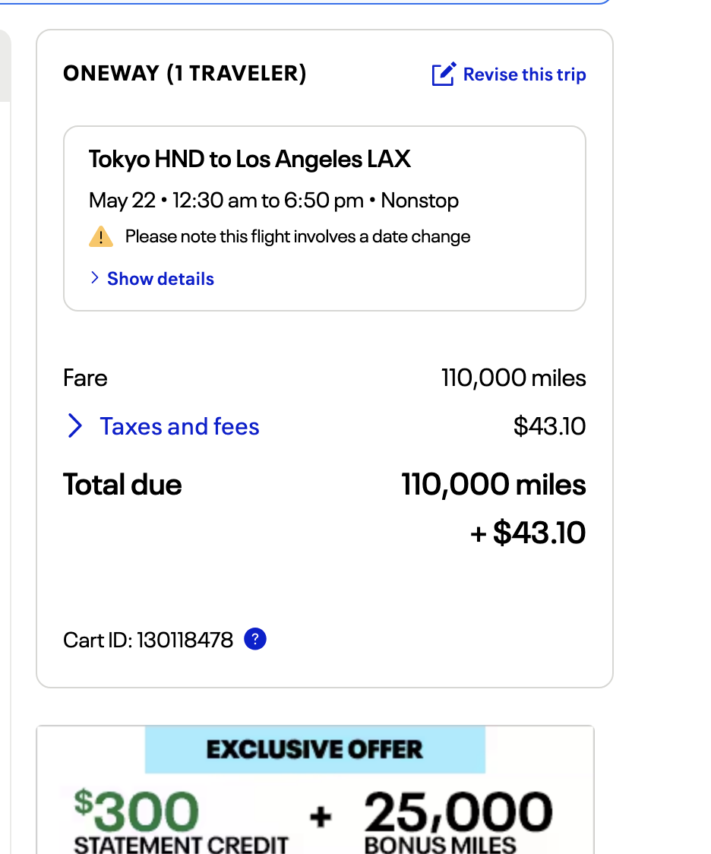Click the Cart ID help question icon
The width and height of the screenshot is (711, 854).
point(255,640)
